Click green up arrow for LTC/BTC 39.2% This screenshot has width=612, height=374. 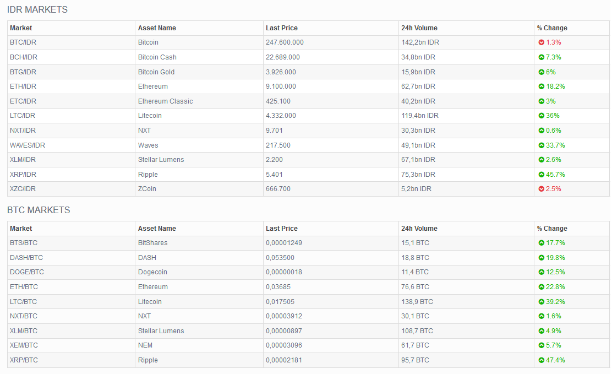[541, 302]
